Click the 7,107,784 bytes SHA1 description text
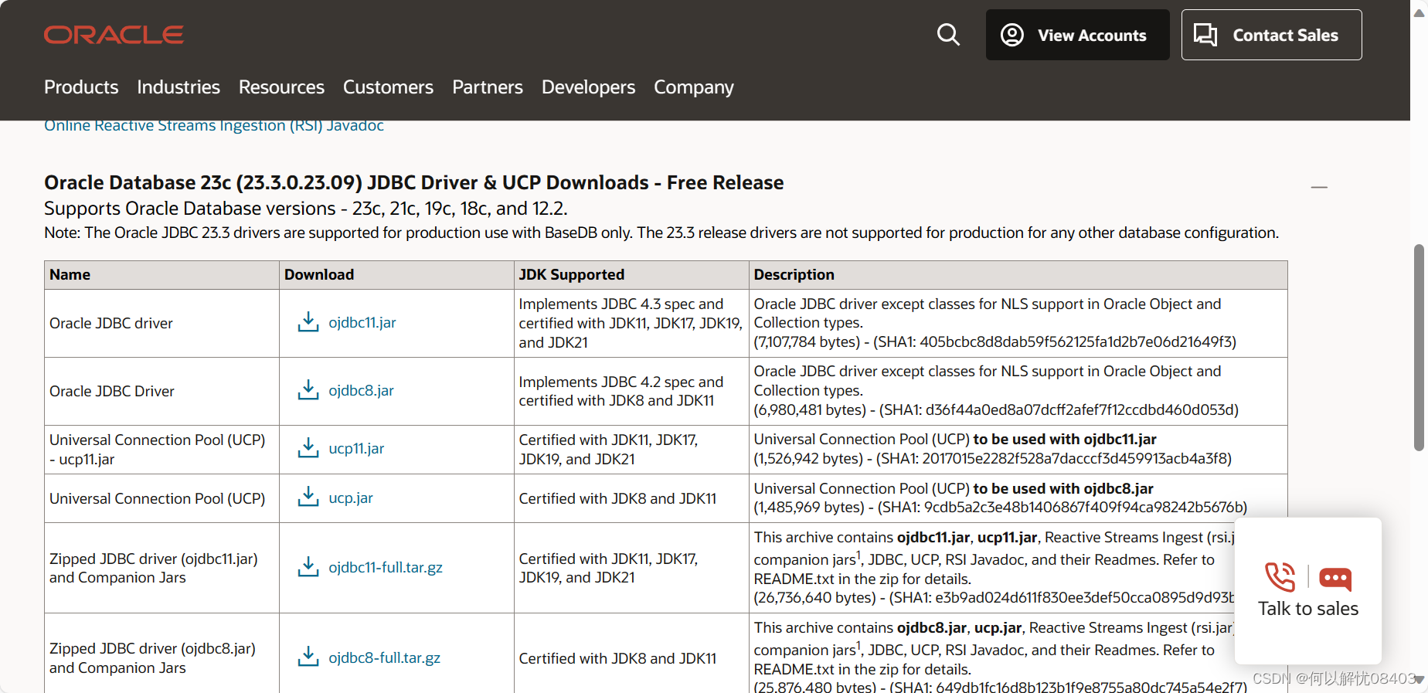1428x693 pixels. (995, 341)
